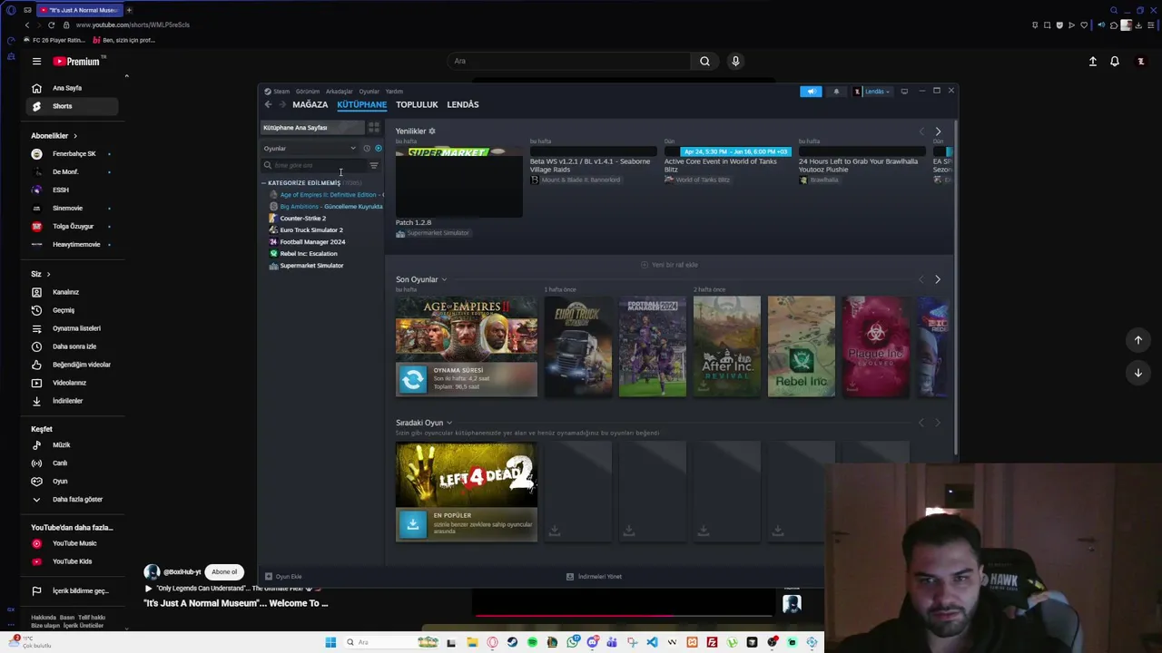The height and width of the screenshot is (653, 1162).
Task: Click the YouTube search field Ara
Action: coord(567,61)
